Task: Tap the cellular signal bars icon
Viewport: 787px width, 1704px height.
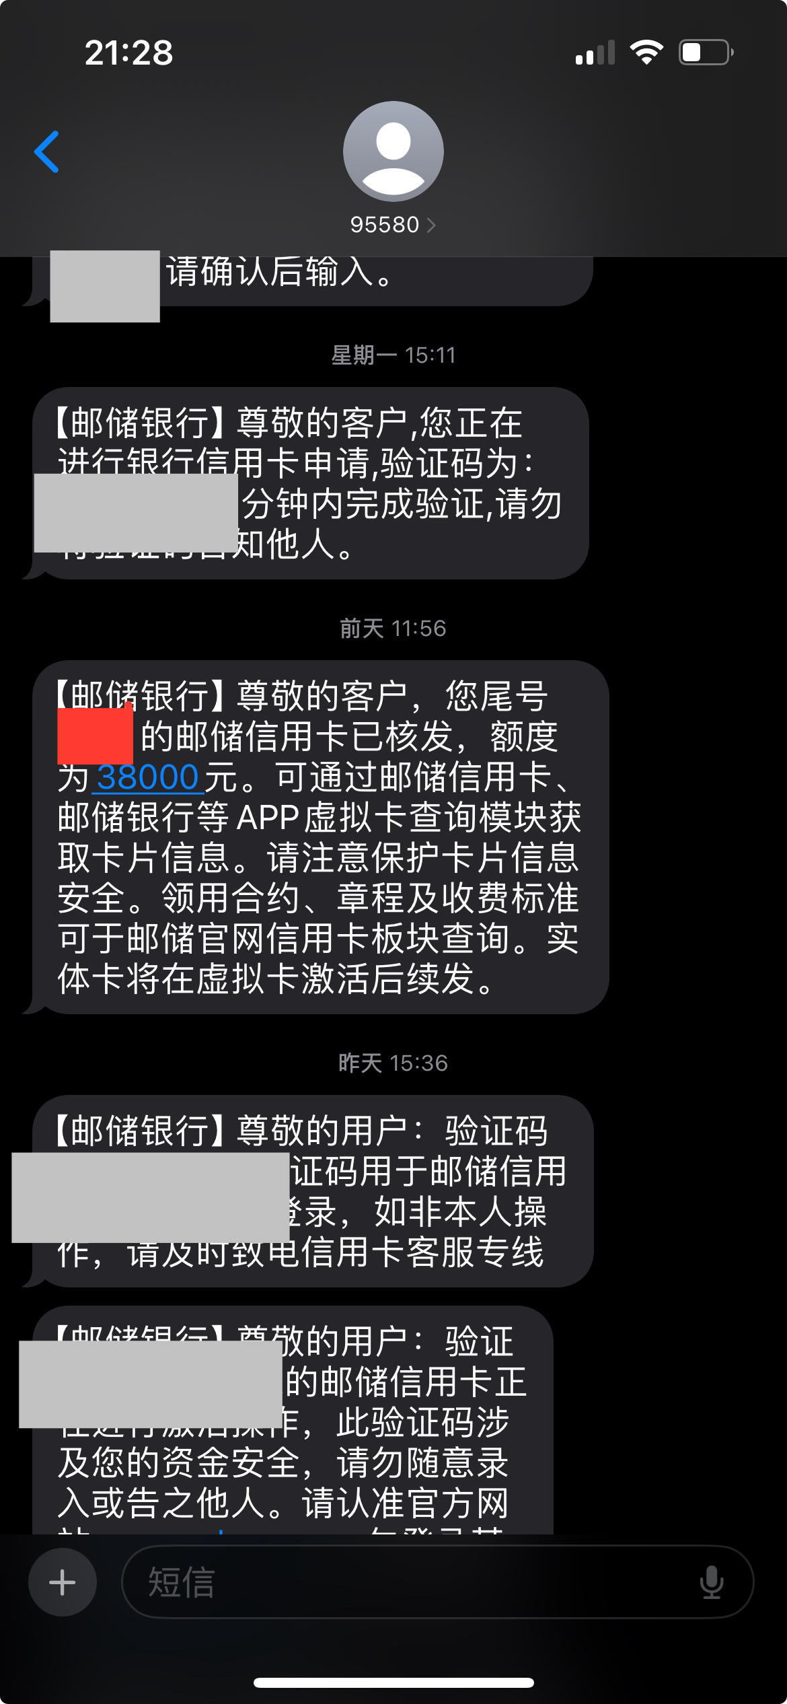Action: click(x=595, y=52)
